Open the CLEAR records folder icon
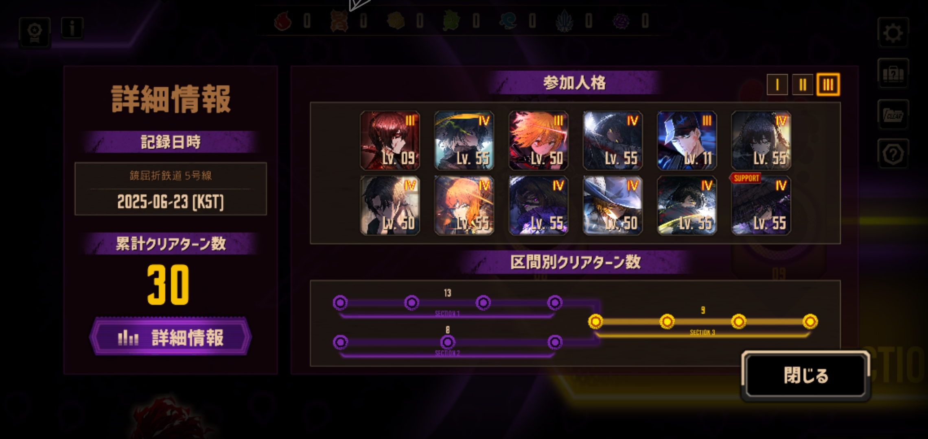Image resolution: width=928 pixels, height=439 pixels. (x=893, y=114)
